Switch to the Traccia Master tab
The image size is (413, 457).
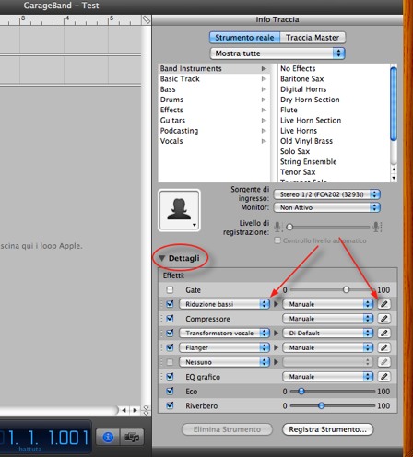313,38
